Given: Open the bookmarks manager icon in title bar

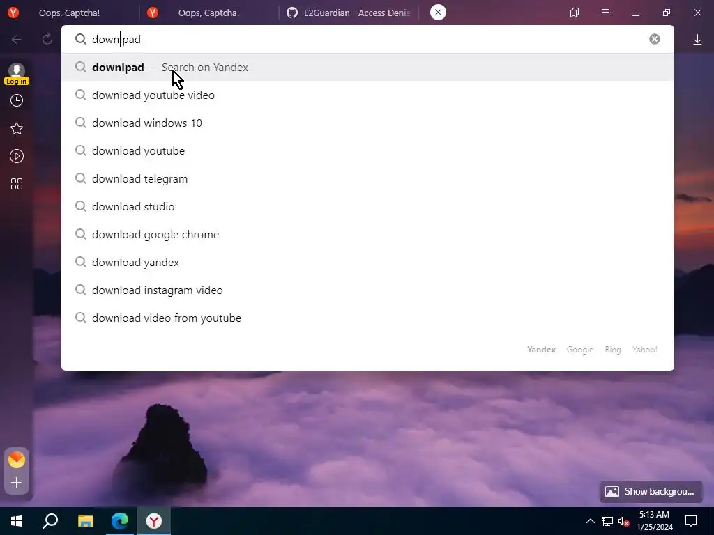Looking at the screenshot, I should (x=575, y=13).
